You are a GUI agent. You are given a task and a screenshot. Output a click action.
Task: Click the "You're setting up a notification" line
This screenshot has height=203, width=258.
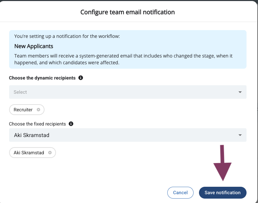67,36
